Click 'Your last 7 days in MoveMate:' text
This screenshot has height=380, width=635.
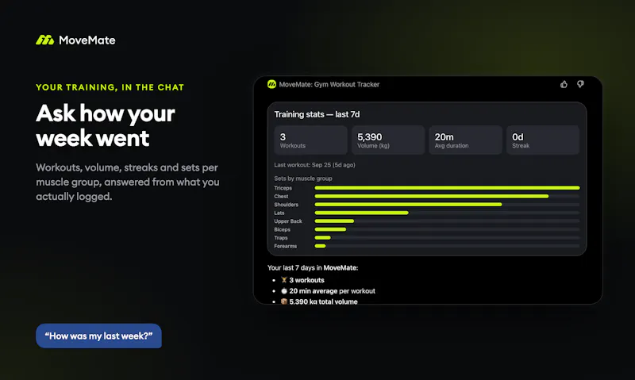click(x=313, y=268)
